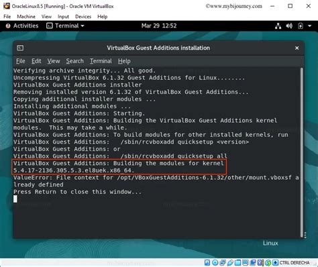Click the 'VirtualBox Guest Additions: Starting.' line

point(79,113)
